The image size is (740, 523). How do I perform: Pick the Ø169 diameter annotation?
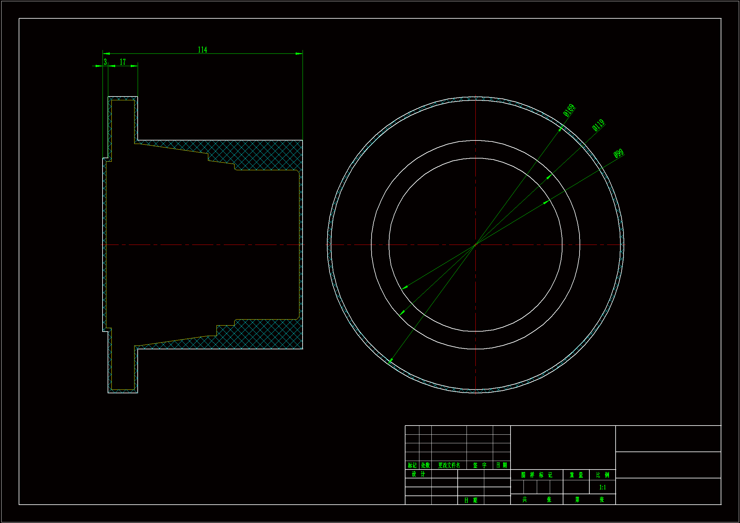[x=569, y=110]
